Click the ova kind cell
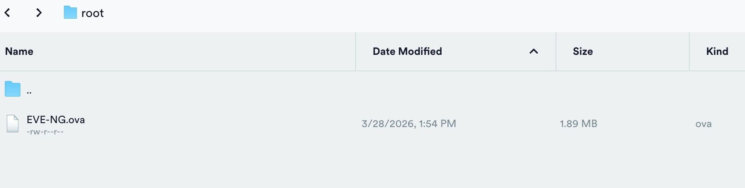This screenshot has height=188, width=745. [x=703, y=124]
